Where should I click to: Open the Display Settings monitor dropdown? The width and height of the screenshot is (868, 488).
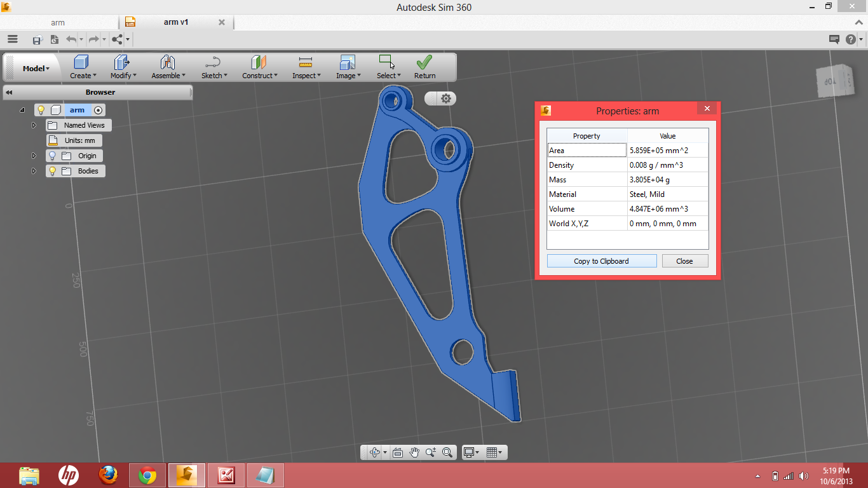coord(471,452)
